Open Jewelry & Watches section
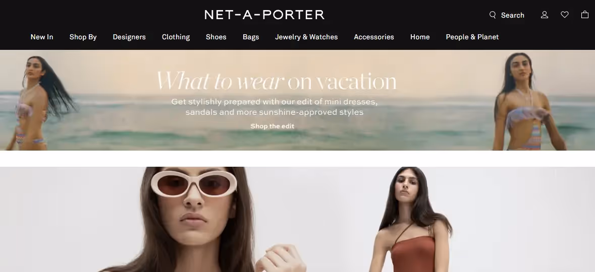The image size is (595, 272). 306,37
